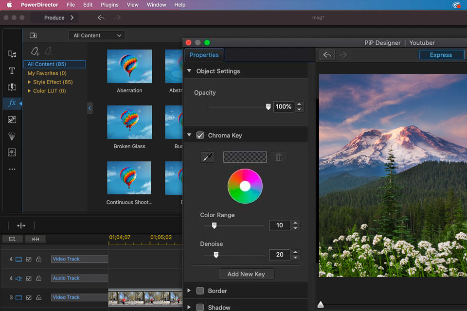Image resolution: width=467 pixels, height=311 pixels.
Task: Expand the Border section
Action: (x=189, y=291)
